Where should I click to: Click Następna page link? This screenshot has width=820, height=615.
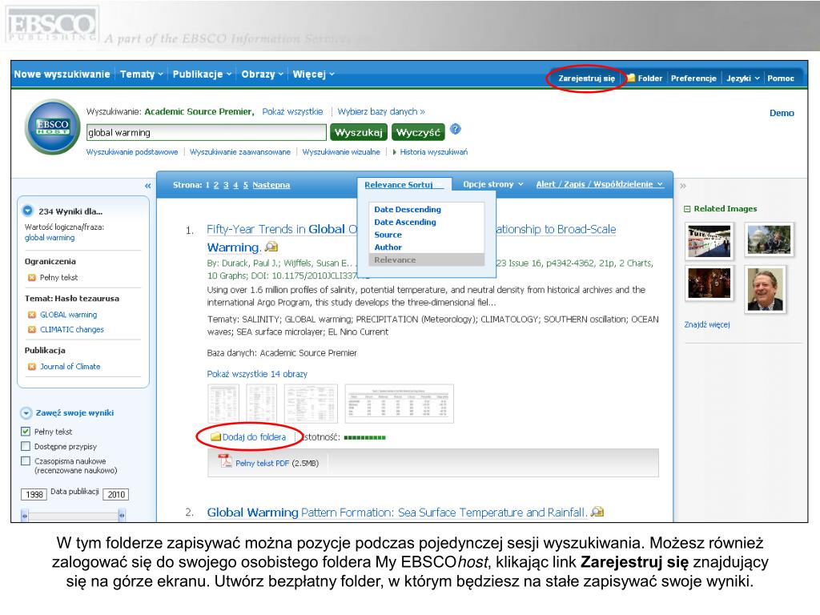coord(271,185)
